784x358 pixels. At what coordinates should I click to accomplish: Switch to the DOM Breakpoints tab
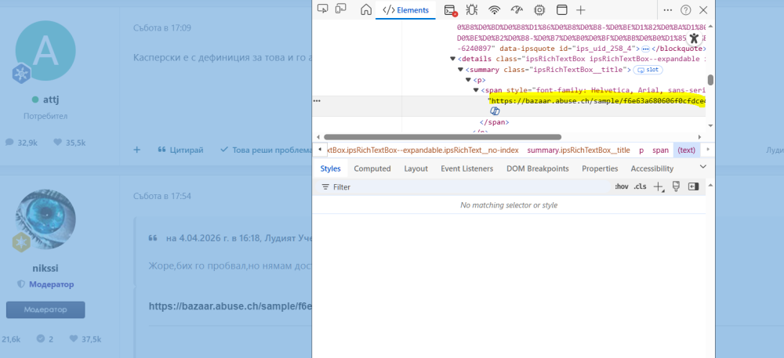(538, 168)
